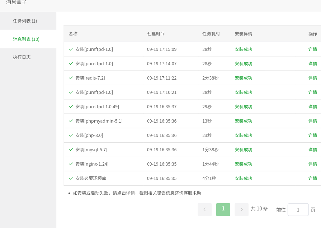The image size is (321, 228).
Task: Click checkmark icon beside 安装[pureftpd-1.0.49]
Action: 71,106
